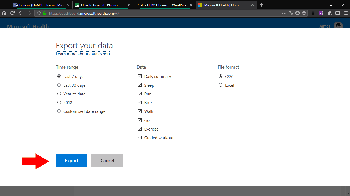Close the Firefox window
This screenshot has width=350, height=196.
point(344,4)
